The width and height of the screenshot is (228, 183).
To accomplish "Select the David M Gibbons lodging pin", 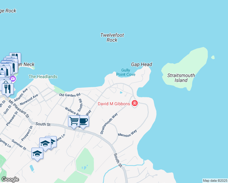I will 135,103.
